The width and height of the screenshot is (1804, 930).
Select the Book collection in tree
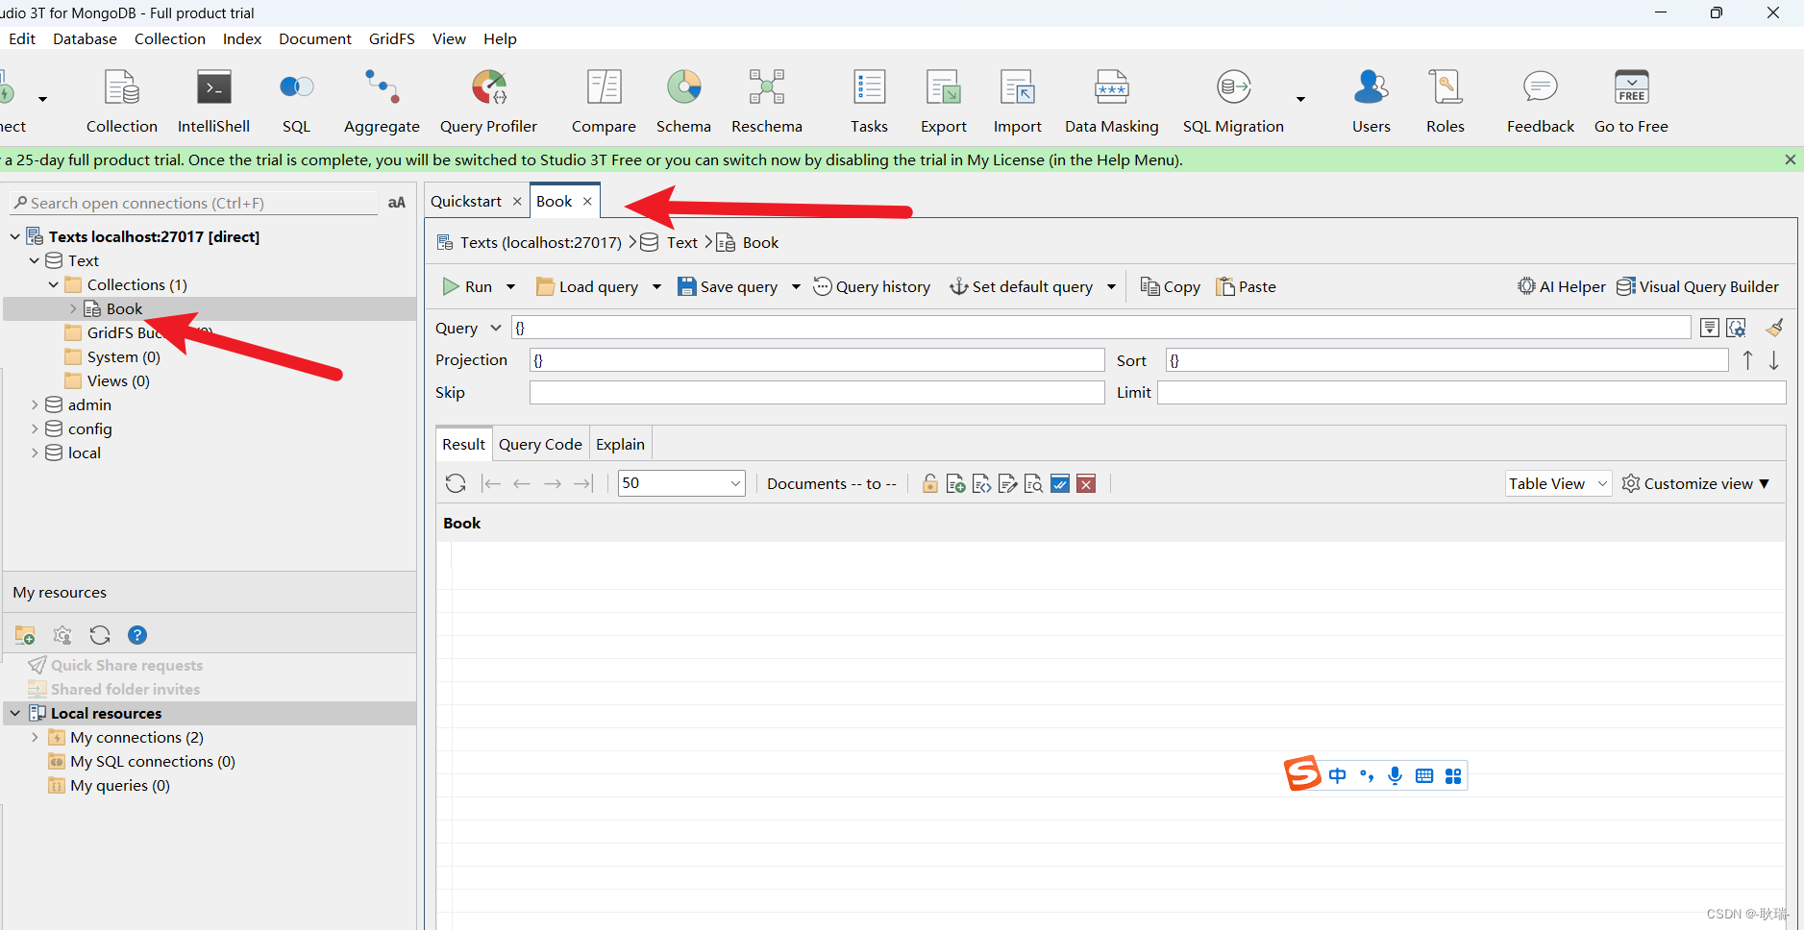pos(124,308)
